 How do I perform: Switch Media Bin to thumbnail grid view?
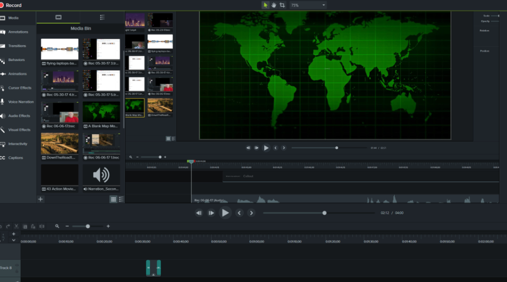(113, 199)
